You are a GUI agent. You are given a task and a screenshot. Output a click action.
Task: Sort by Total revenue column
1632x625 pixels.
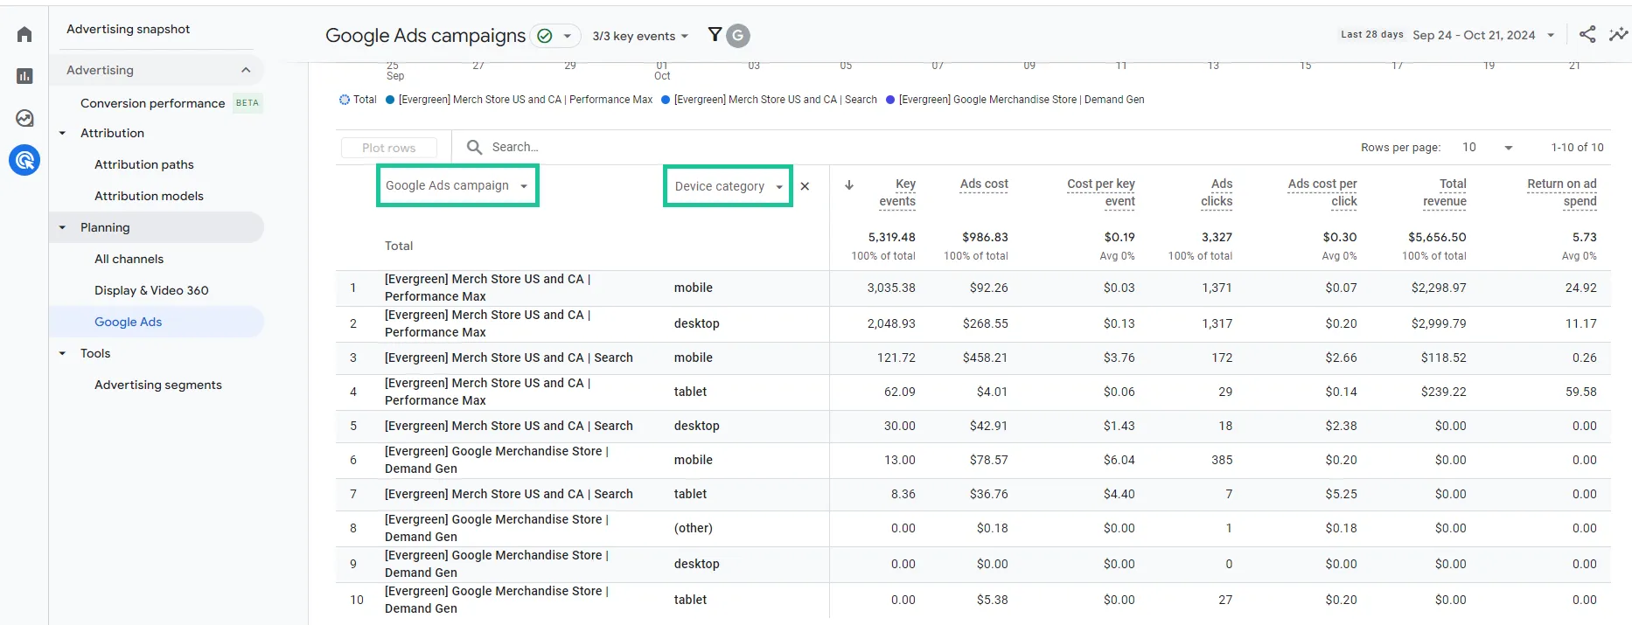point(1445,192)
